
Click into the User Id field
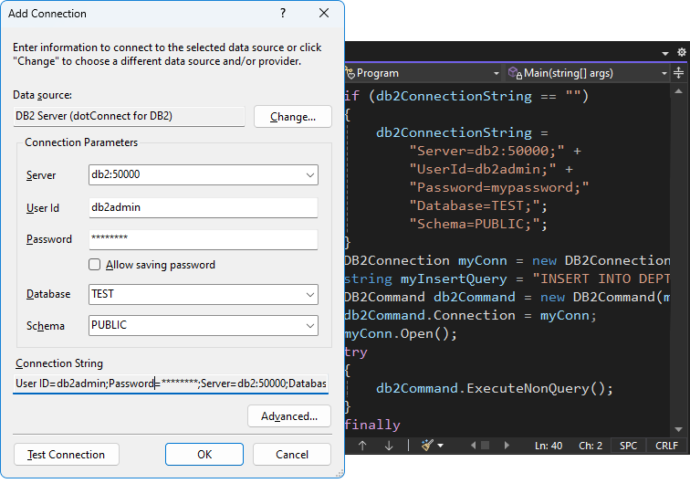pyautogui.click(x=203, y=207)
